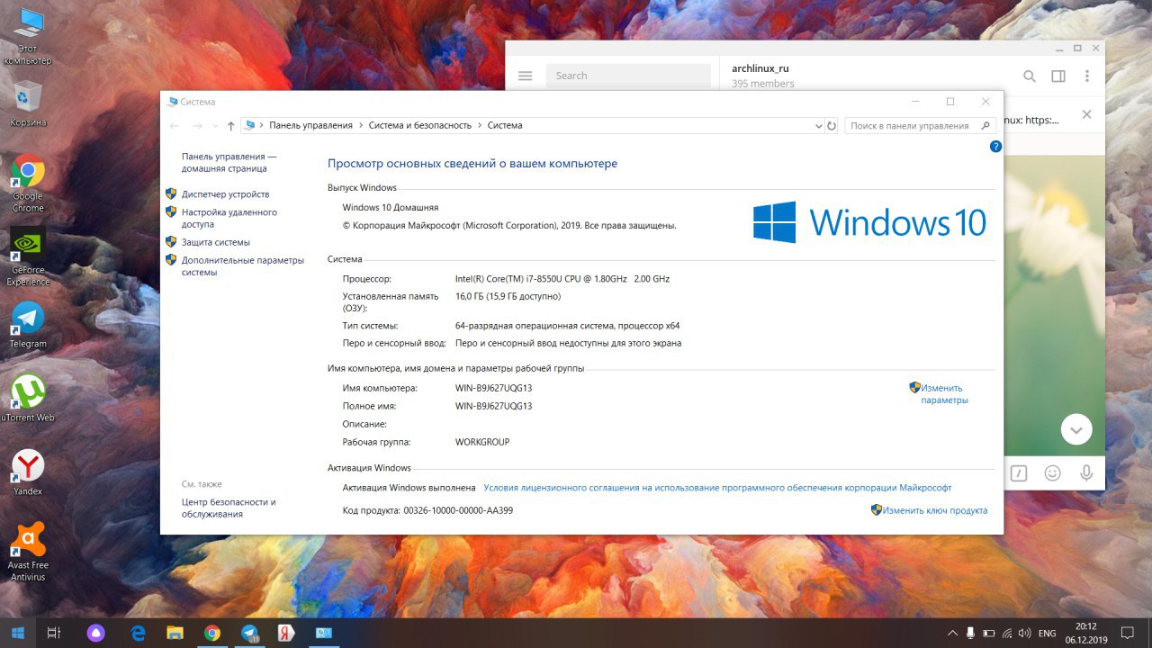Open Microsoft Edge from taskbar
Screen dimensions: 1152x648
coord(138,633)
